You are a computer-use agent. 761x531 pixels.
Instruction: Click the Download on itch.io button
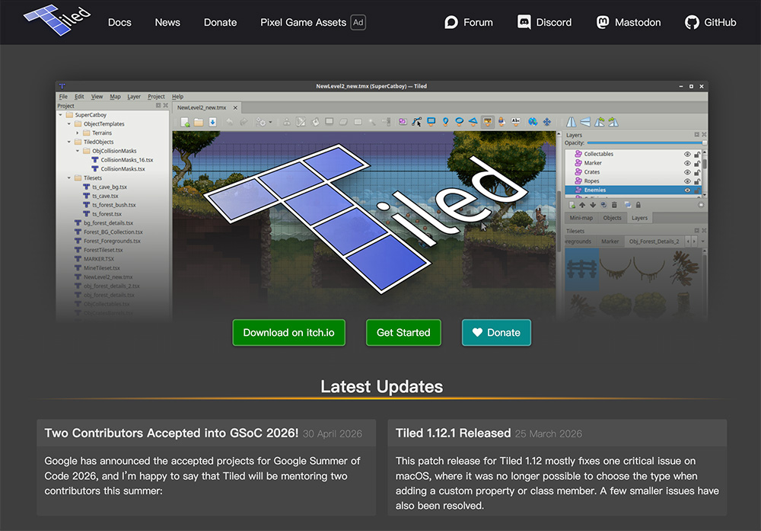point(288,333)
